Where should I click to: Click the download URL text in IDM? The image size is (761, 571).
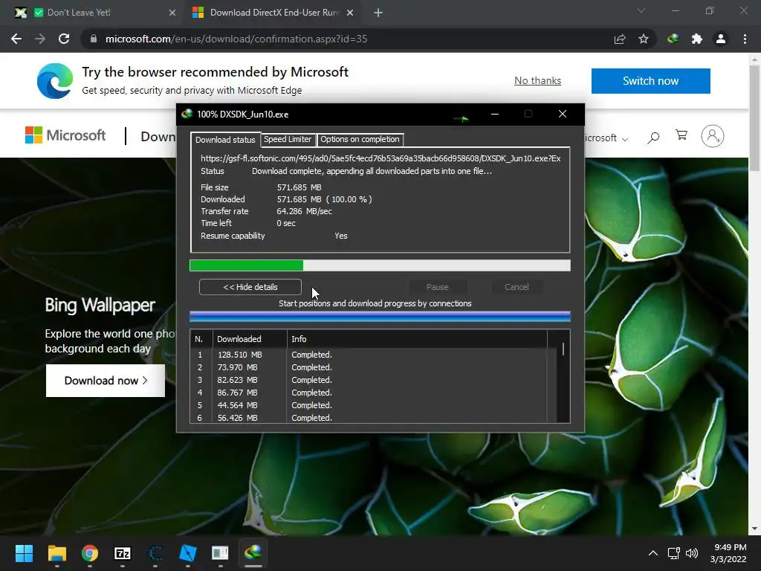click(x=380, y=158)
